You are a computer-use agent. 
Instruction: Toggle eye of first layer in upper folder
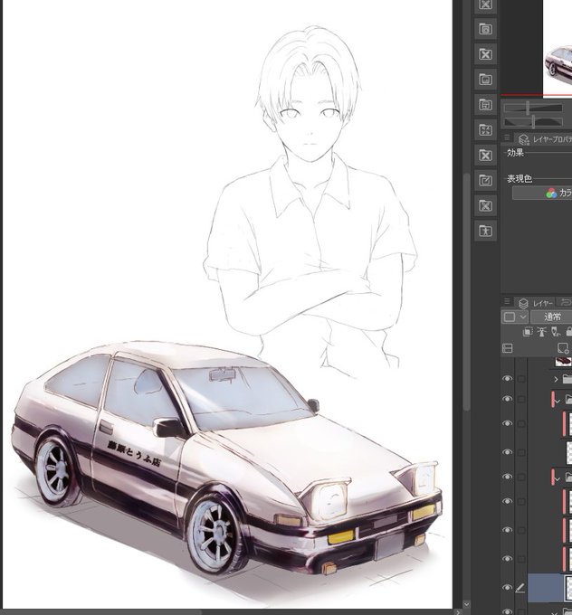click(507, 423)
